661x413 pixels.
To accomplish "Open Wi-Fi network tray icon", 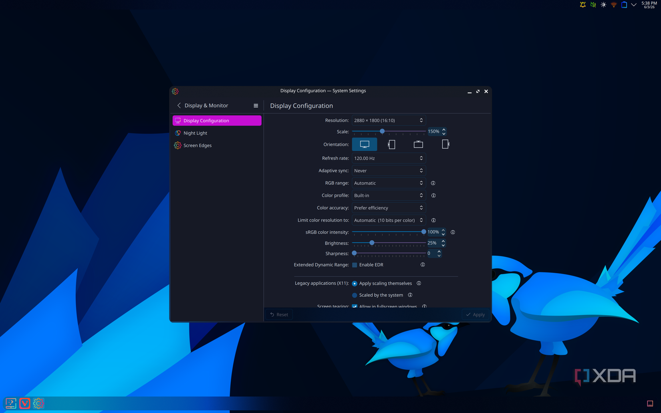I will (x=614, y=5).
